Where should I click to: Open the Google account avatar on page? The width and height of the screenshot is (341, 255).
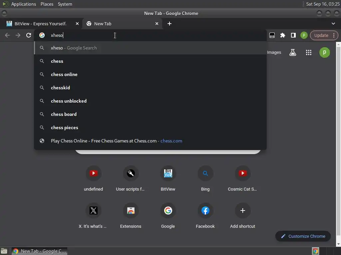324,52
